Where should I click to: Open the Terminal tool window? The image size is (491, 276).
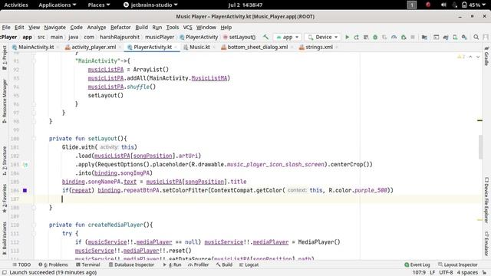point(88,264)
